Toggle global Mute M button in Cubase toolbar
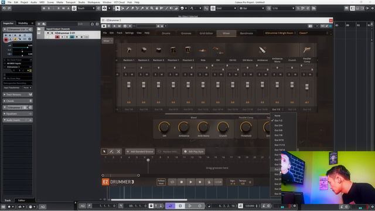 (44, 8)
